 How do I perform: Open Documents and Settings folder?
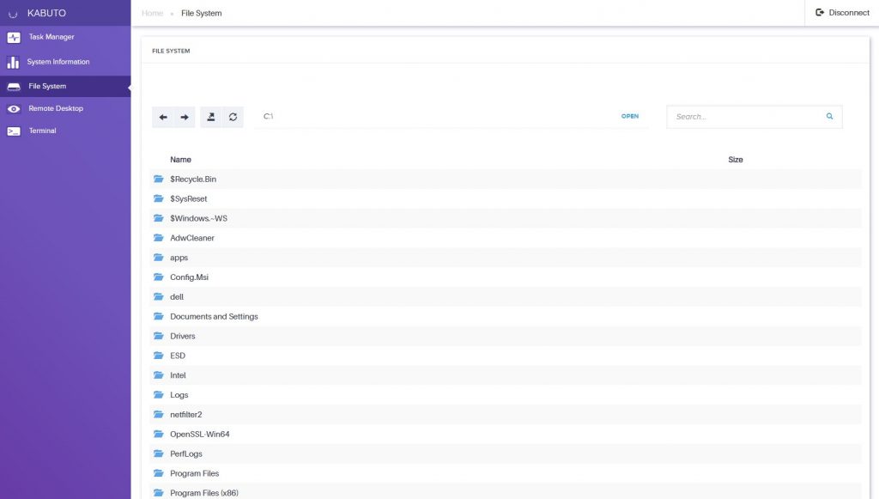click(214, 317)
